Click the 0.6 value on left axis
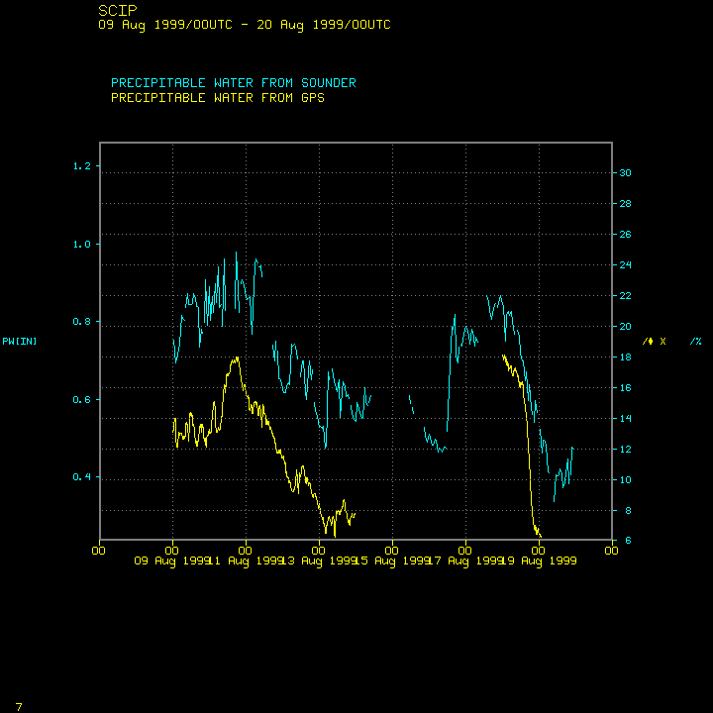Screen dimensions: 713x713 (x=81, y=400)
